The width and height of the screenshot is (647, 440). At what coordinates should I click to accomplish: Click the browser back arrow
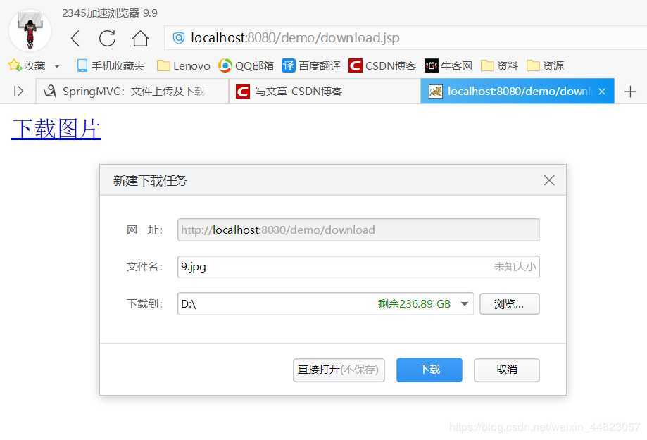(x=75, y=39)
